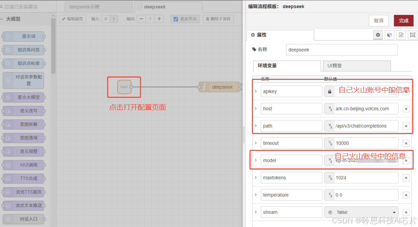This screenshot has width=418, height=227.
Task: Click the 完成 button
Action: (x=404, y=21)
